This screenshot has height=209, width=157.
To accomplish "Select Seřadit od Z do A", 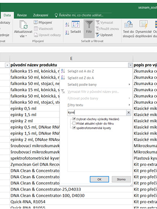I will (x=96, y=78).
